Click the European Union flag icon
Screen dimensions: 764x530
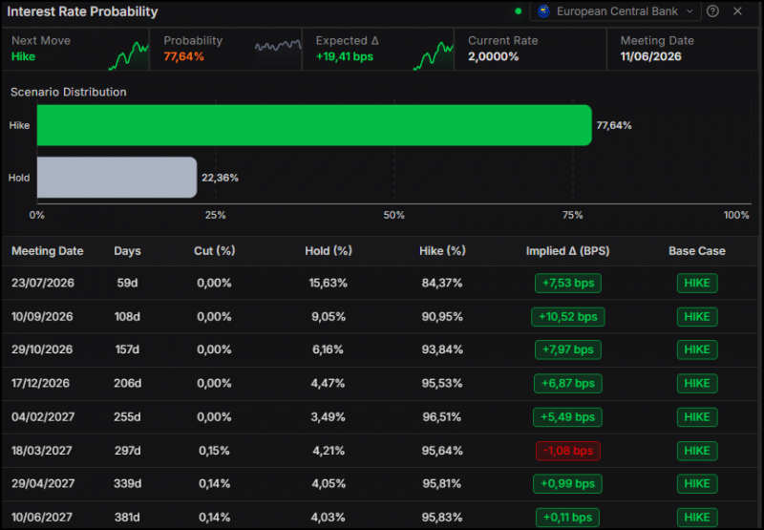543,11
